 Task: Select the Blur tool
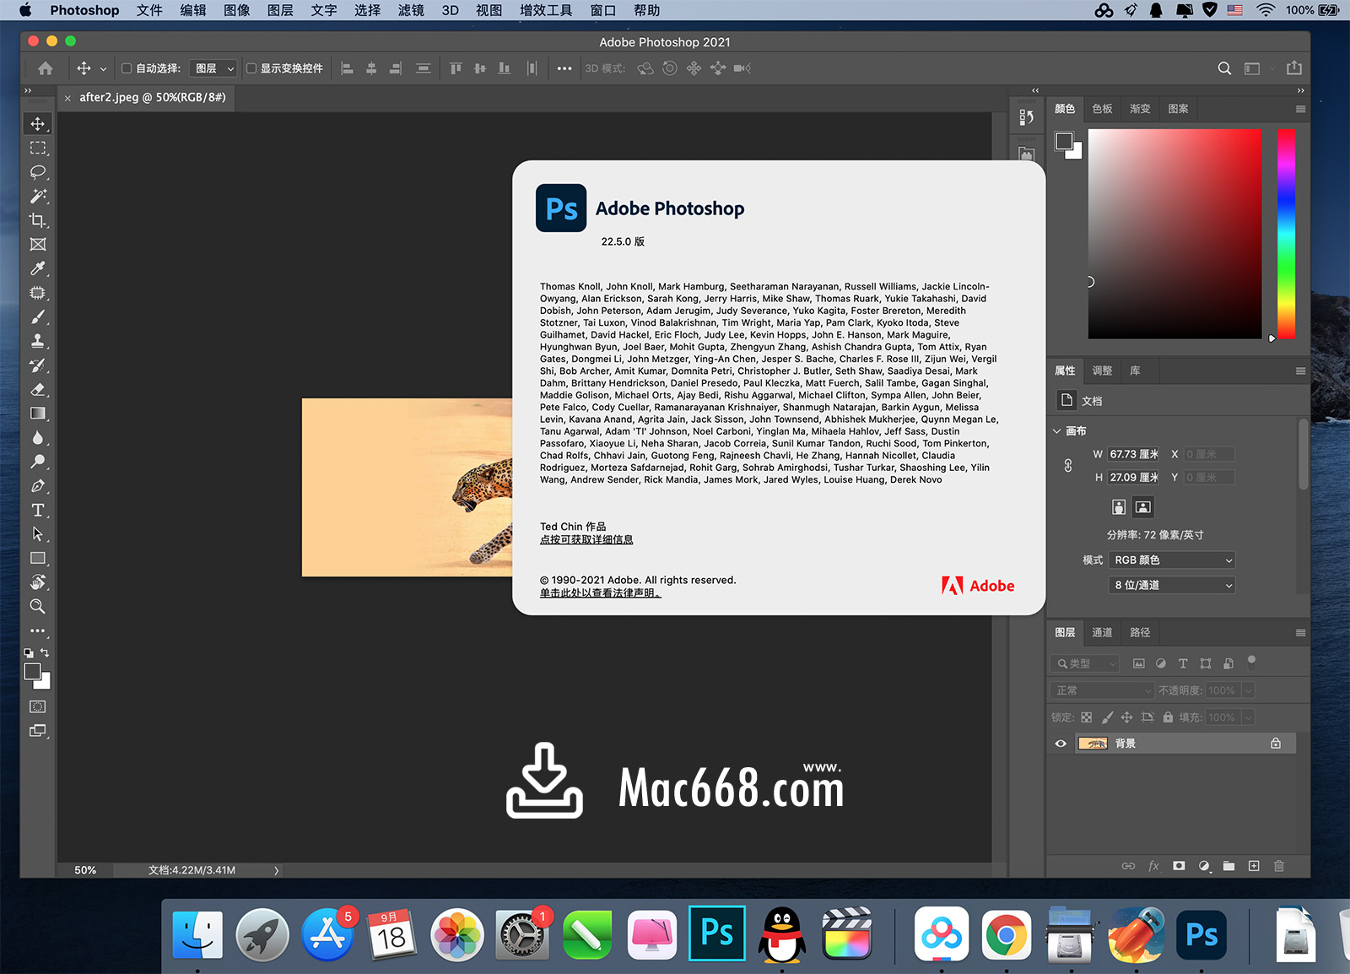[38, 438]
